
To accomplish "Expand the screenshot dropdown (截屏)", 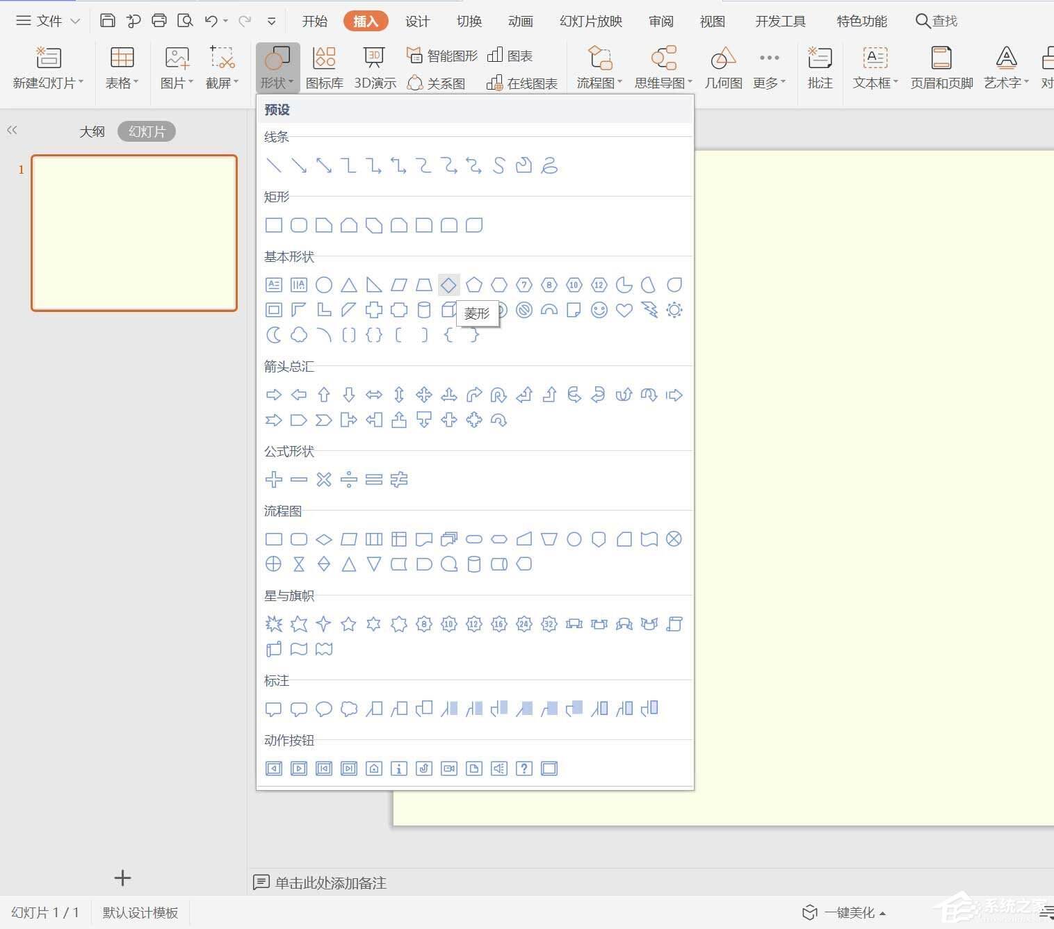I will pos(222,83).
